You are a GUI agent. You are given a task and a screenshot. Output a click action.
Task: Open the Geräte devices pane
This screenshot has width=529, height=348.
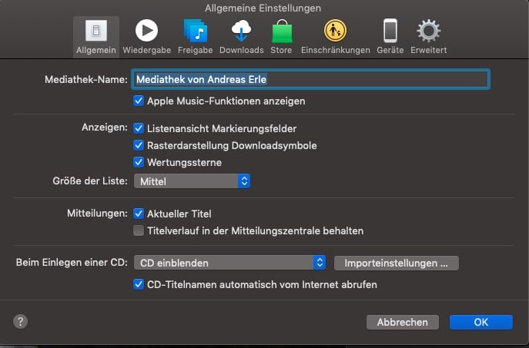point(390,37)
